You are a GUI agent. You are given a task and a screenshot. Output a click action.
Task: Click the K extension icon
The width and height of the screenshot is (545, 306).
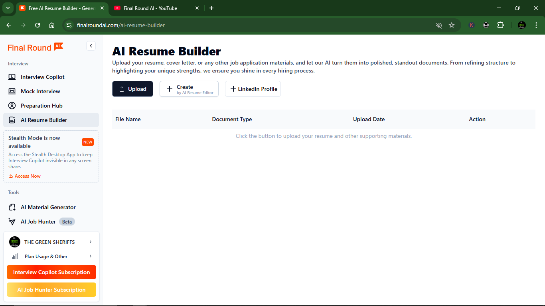point(472,25)
